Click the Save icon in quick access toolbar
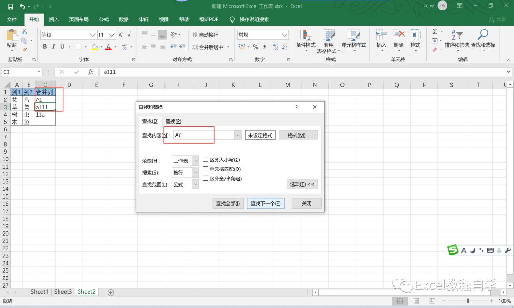Image resolution: width=514 pixels, height=308 pixels. click(10, 6)
